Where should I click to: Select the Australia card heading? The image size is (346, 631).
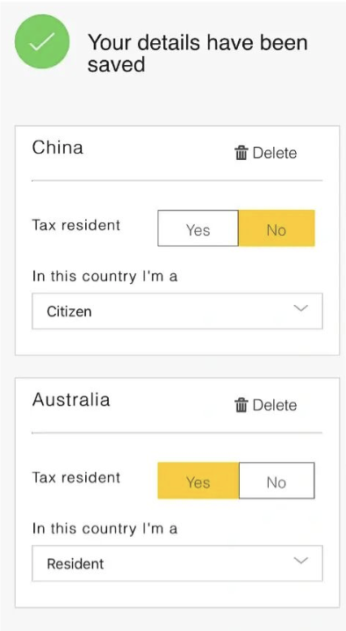71,400
